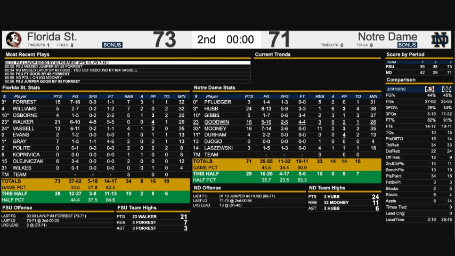The image size is (455, 256).
Task: Click Florida St. BONUS indicator
Action: click(112, 45)
